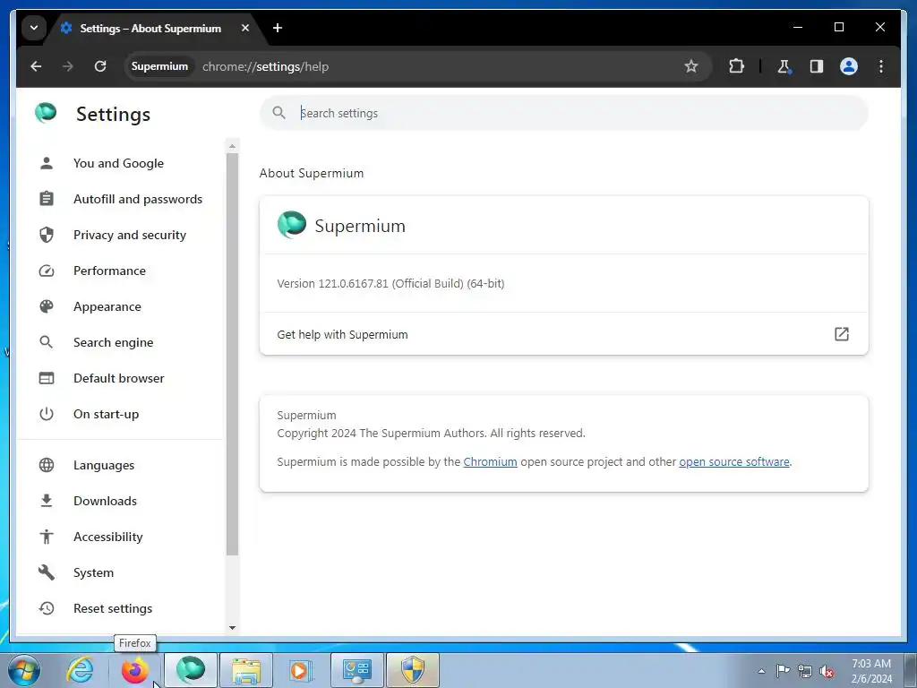Viewport: 917px width, 688px height.
Task: Toggle the side panel icon
Action: point(817,66)
